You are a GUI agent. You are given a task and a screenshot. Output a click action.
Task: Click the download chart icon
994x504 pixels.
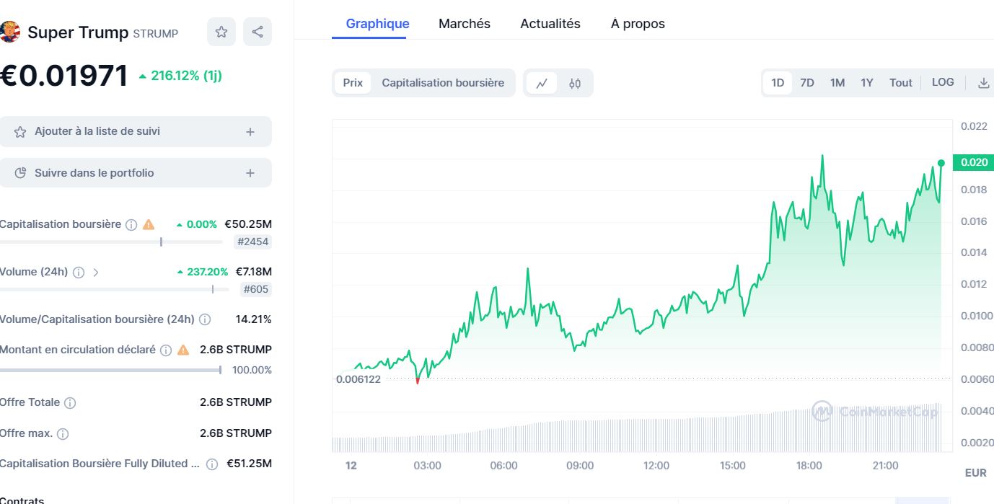[x=983, y=83]
